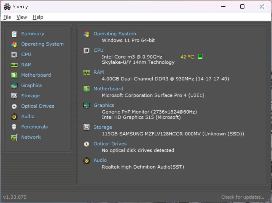Image resolution: width=272 pixels, height=203 pixels.
Task: Click the 4.00GB Dual-Channel DDR3 text
Action: [x=165, y=79]
